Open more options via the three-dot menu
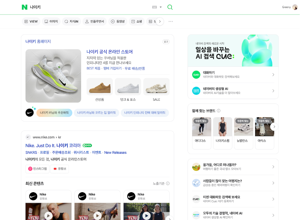This screenshot has width=300, height=220. pos(171,22)
